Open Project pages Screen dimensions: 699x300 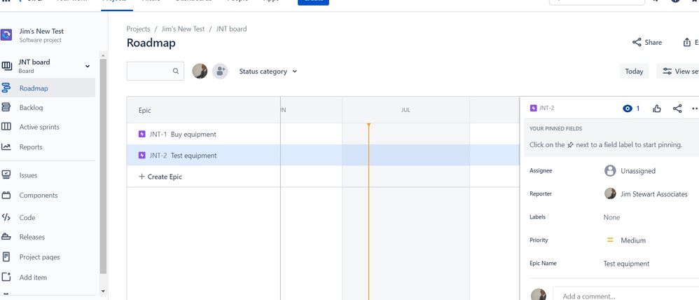click(39, 257)
